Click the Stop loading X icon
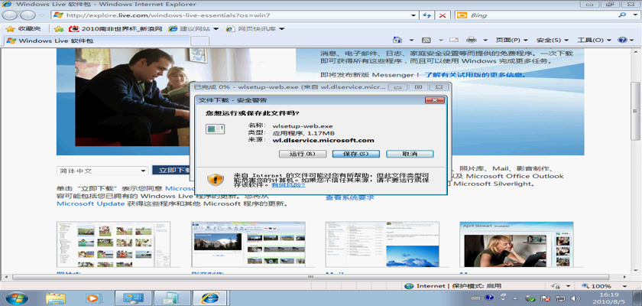The width and height of the screenshot is (642, 306). click(x=443, y=15)
